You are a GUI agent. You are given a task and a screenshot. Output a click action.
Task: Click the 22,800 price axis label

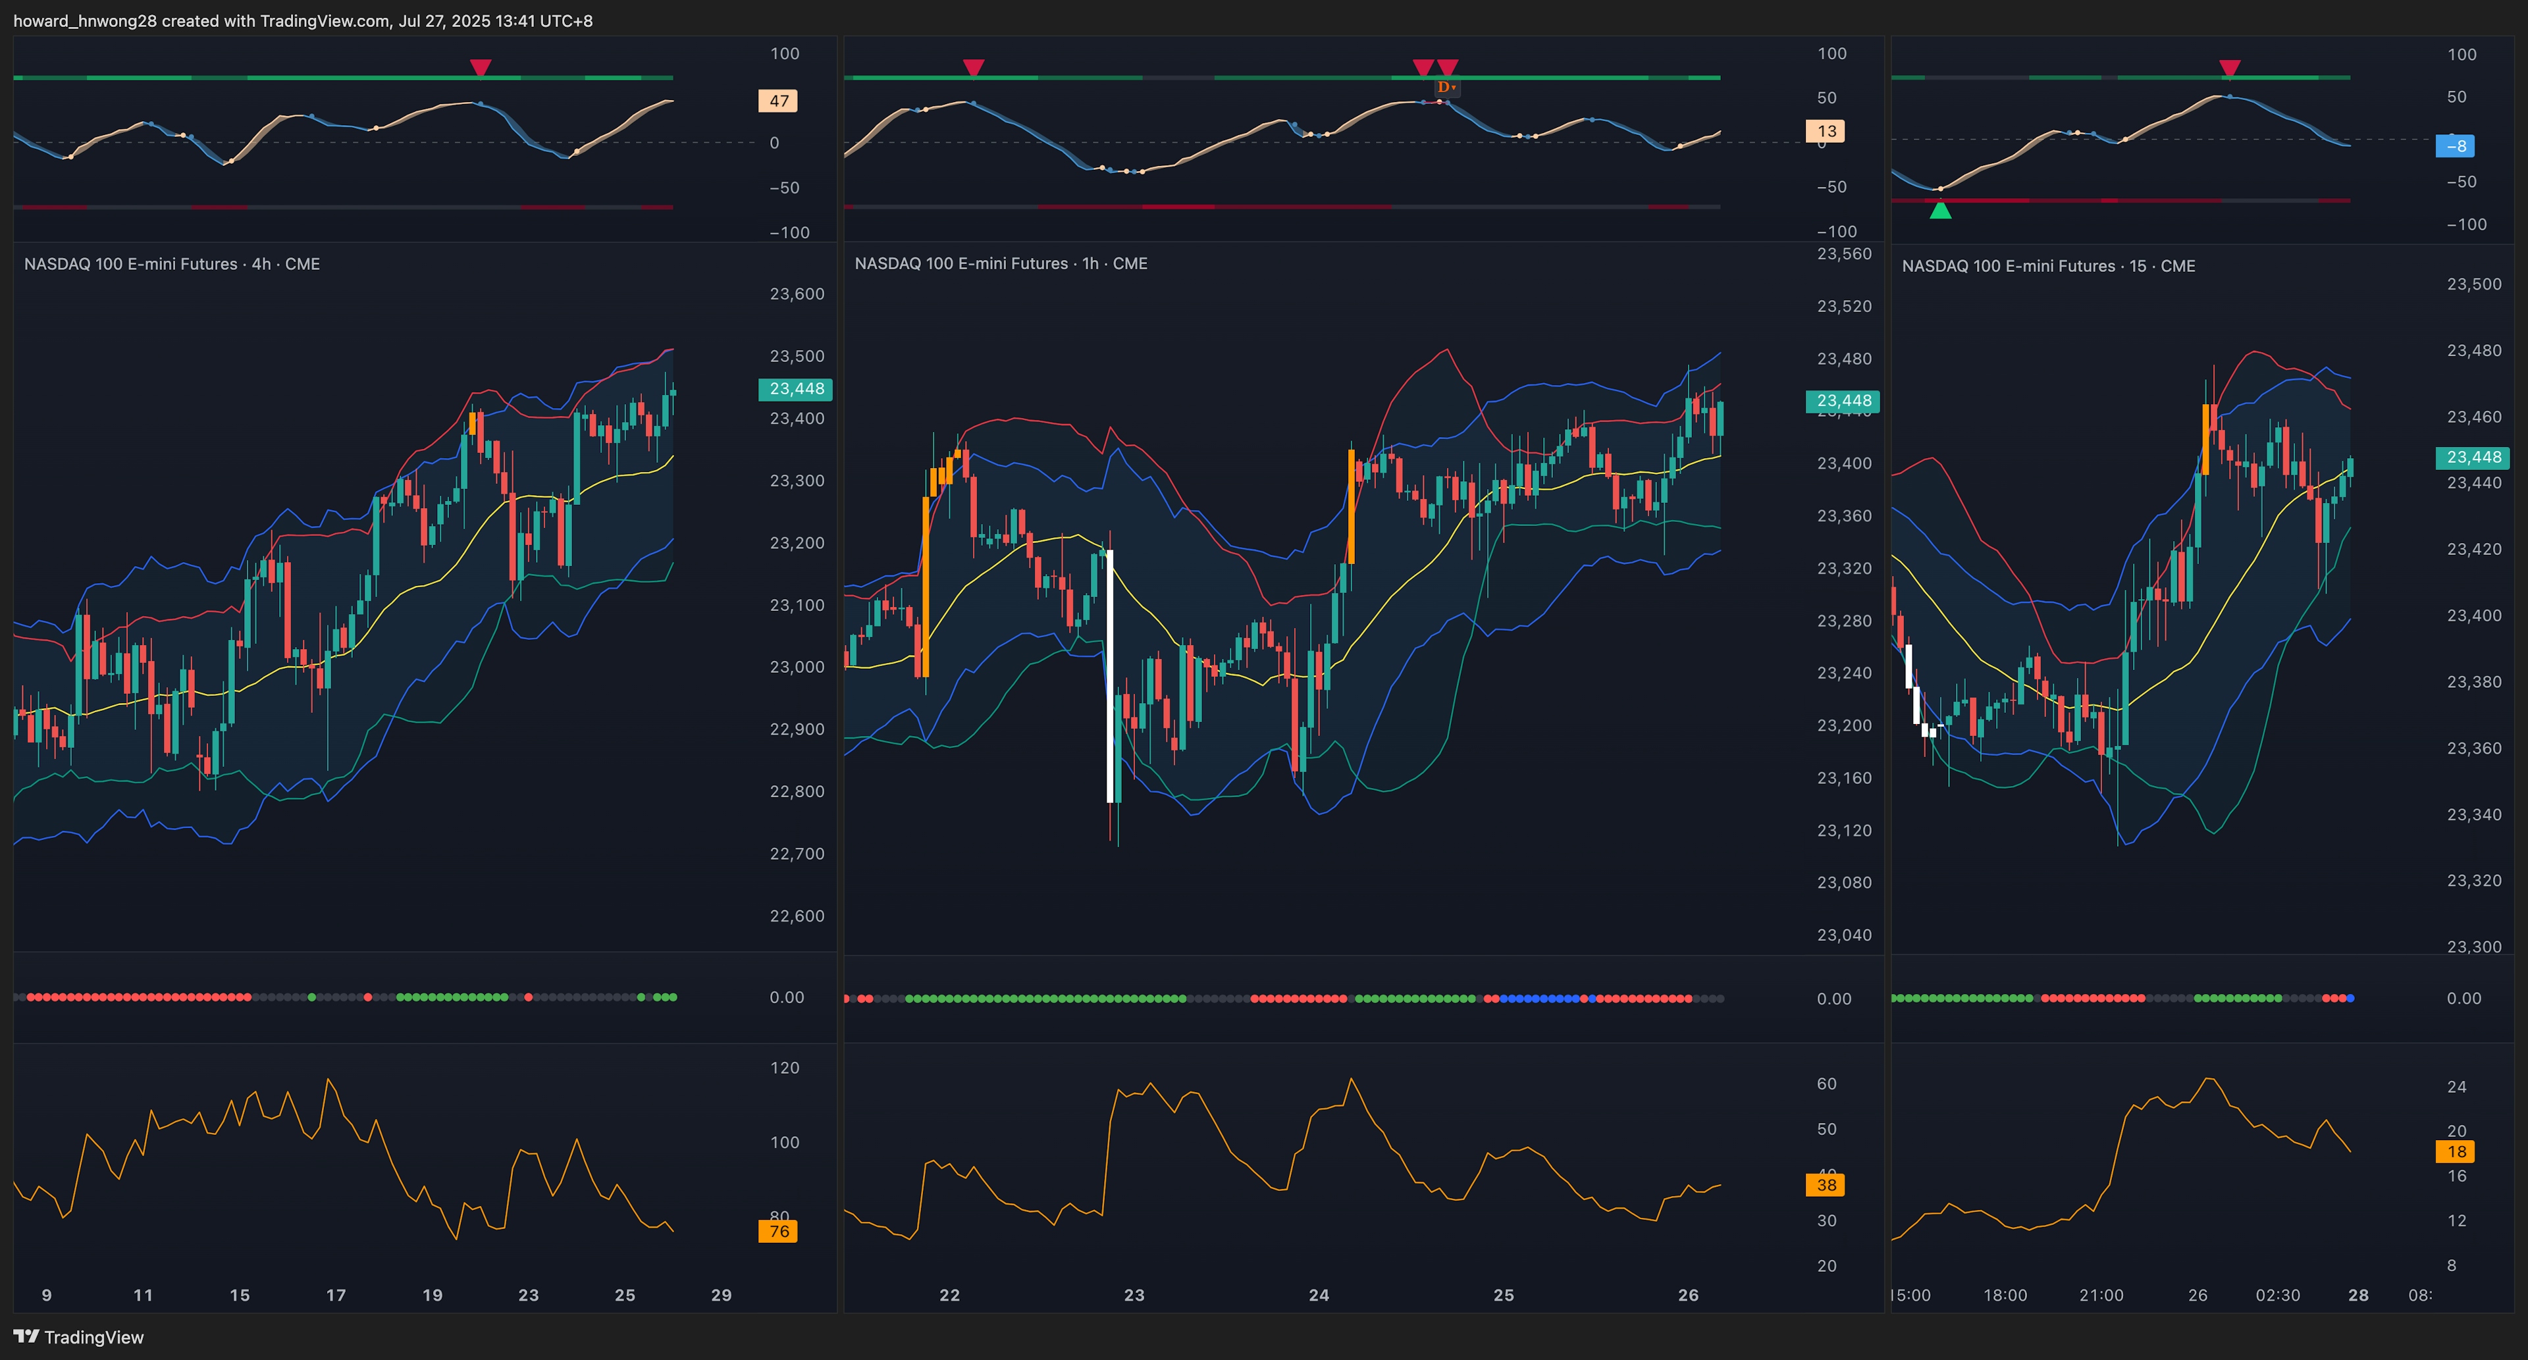point(797,791)
